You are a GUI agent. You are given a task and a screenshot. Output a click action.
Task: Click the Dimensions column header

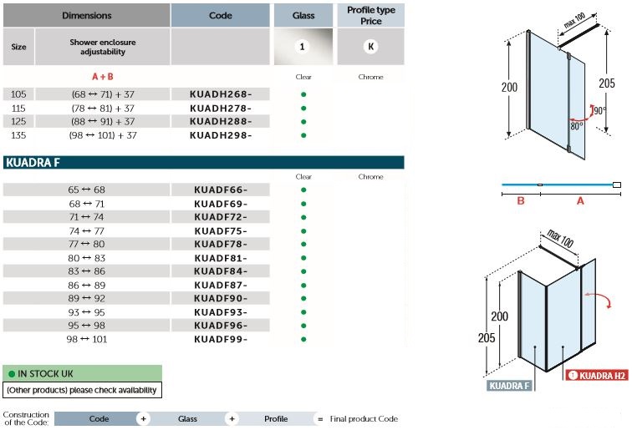(x=87, y=15)
